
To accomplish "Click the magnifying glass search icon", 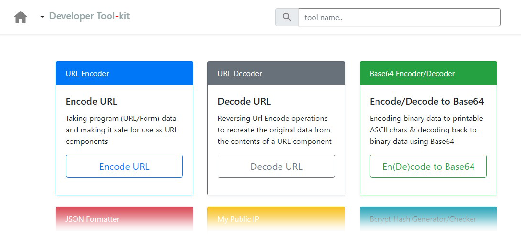I will [x=287, y=17].
